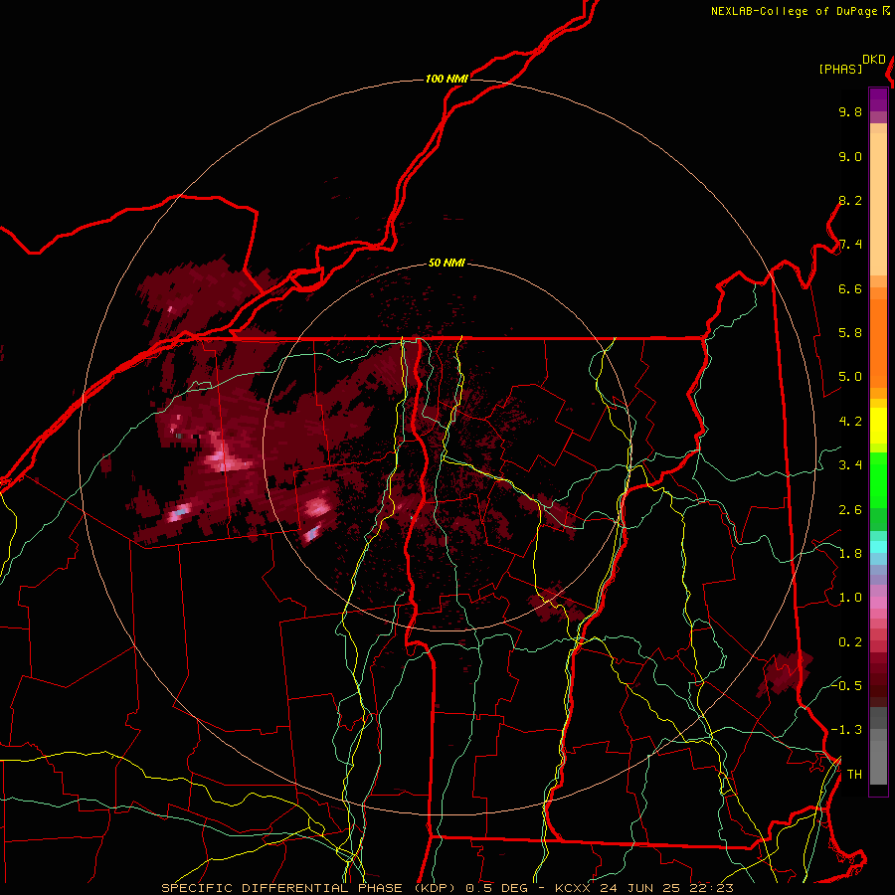This screenshot has height=895, width=895.
Task: Click the 0.2 legend value
Action: (850, 642)
